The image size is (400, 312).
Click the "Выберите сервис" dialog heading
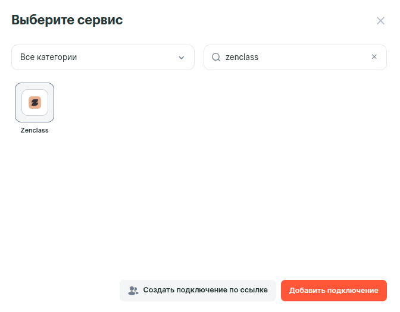(67, 20)
